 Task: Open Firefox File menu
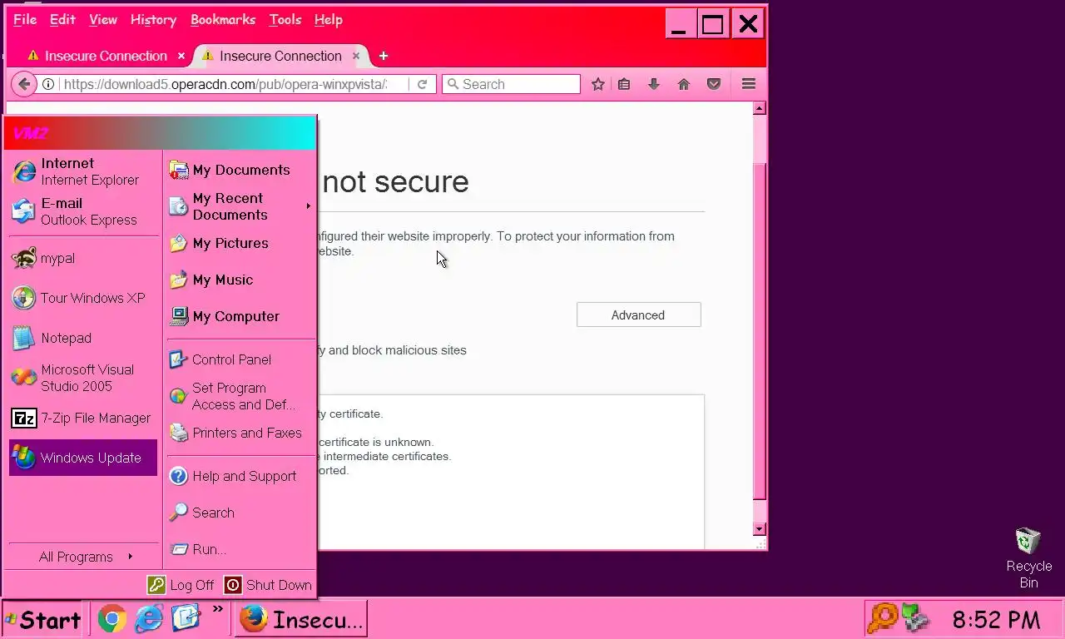pos(25,20)
